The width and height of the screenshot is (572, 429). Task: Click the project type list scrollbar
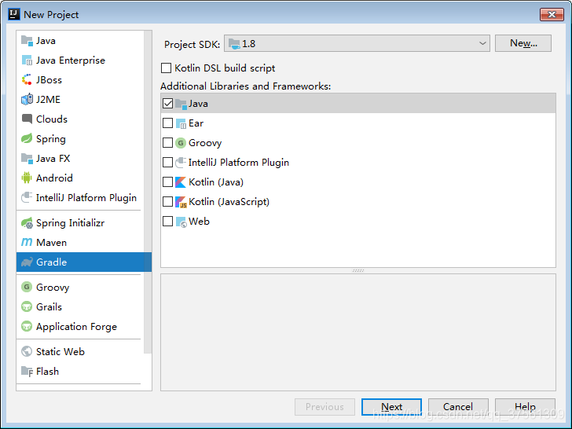coord(148,192)
